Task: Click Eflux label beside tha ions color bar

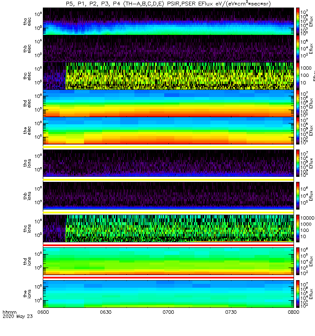Action: pos(311,163)
